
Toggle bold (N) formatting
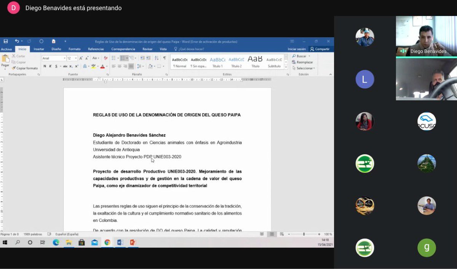tap(45, 66)
